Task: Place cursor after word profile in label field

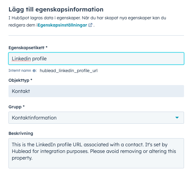Action: click(x=47, y=59)
